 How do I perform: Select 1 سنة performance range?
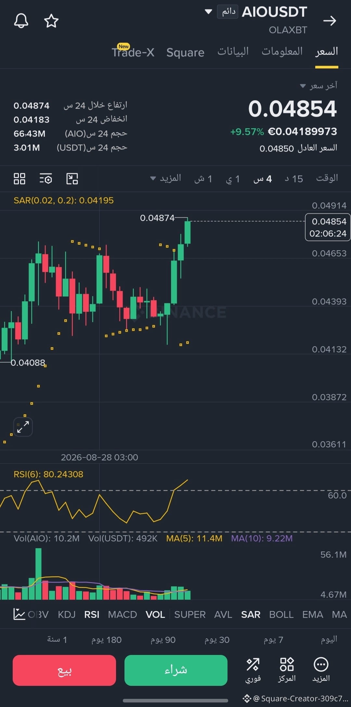57,640
